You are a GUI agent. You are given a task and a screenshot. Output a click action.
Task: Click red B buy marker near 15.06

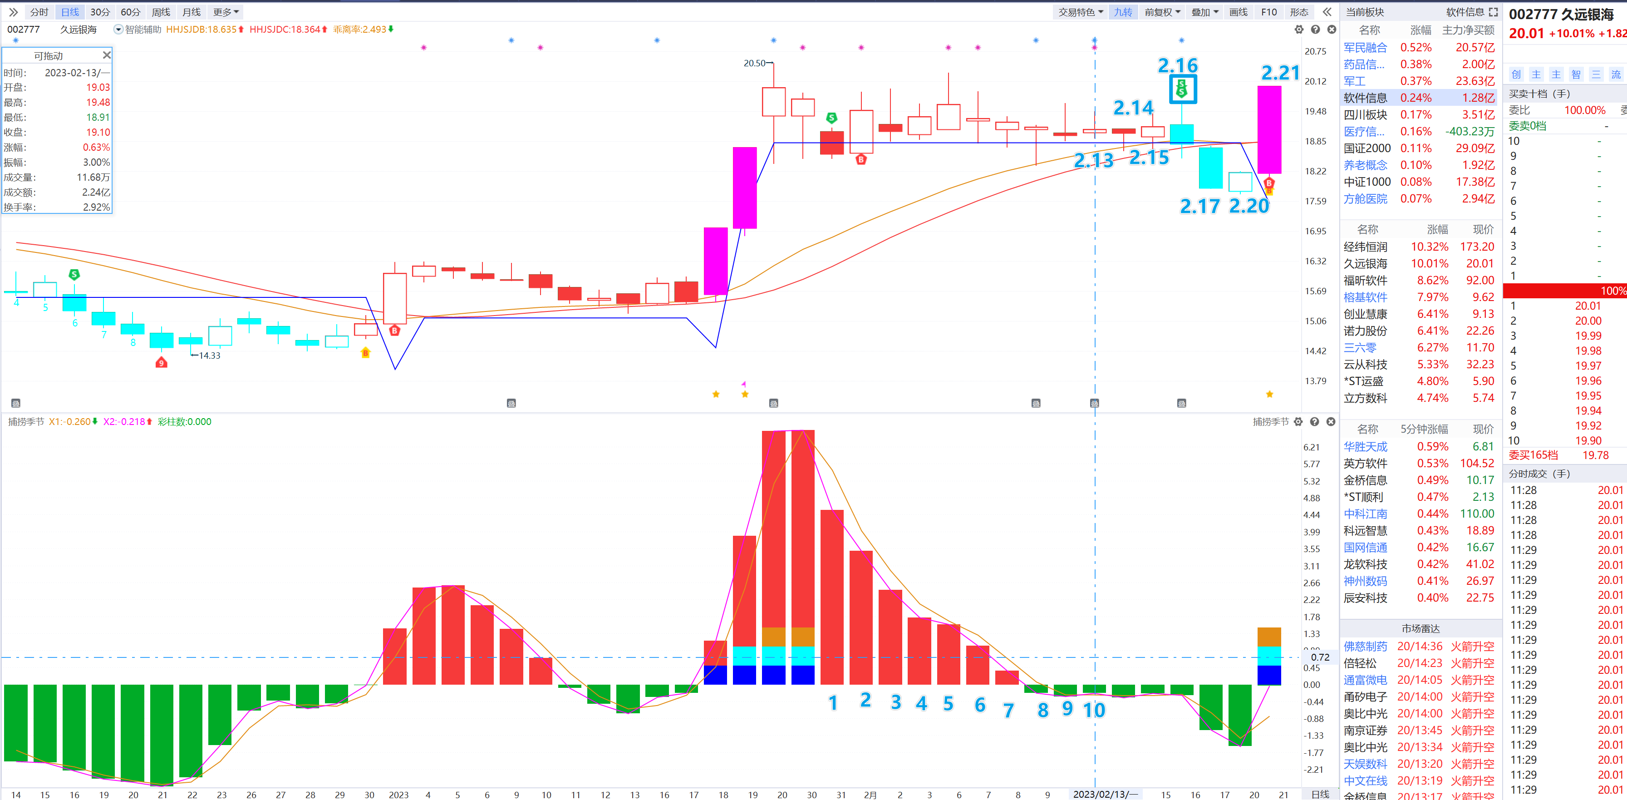pos(395,331)
